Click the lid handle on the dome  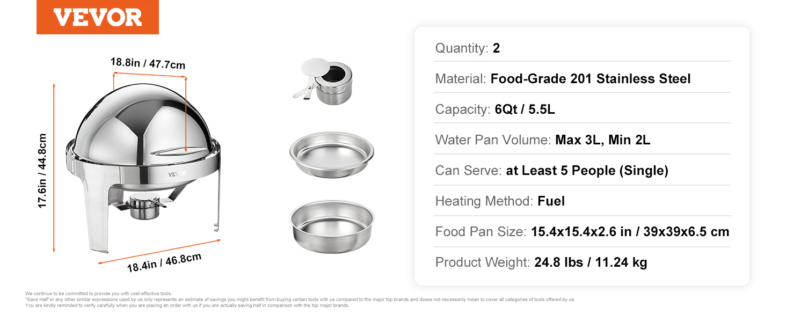pos(168,151)
